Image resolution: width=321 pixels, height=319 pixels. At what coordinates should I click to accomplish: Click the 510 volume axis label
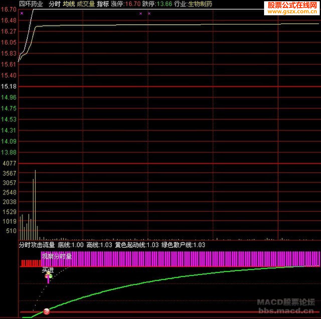pos(11,231)
